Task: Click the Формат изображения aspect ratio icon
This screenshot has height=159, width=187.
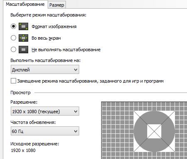Action: click(x=23, y=26)
